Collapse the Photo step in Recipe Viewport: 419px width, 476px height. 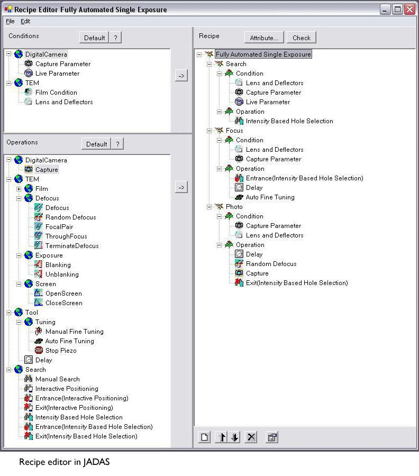tap(209, 207)
